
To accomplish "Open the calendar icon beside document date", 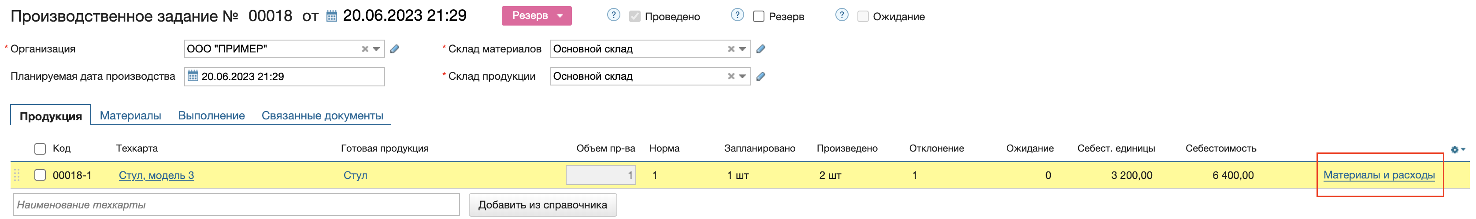I will click(x=331, y=16).
